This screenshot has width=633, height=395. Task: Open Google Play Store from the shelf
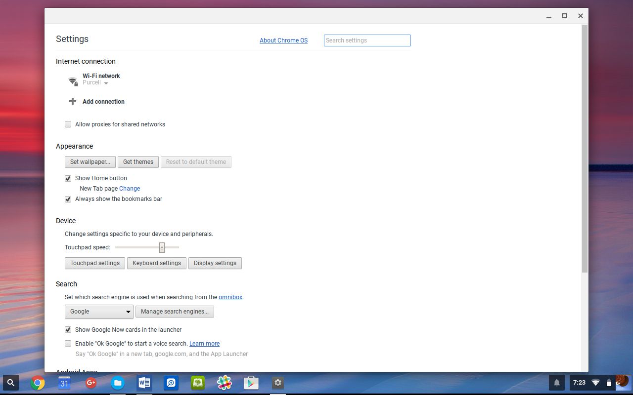tap(251, 383)
